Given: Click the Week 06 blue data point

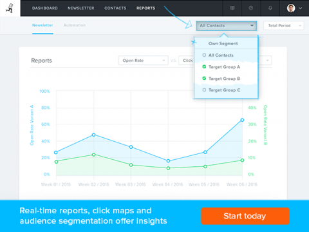Looking at the screenshot, I should tap(242, 120).
